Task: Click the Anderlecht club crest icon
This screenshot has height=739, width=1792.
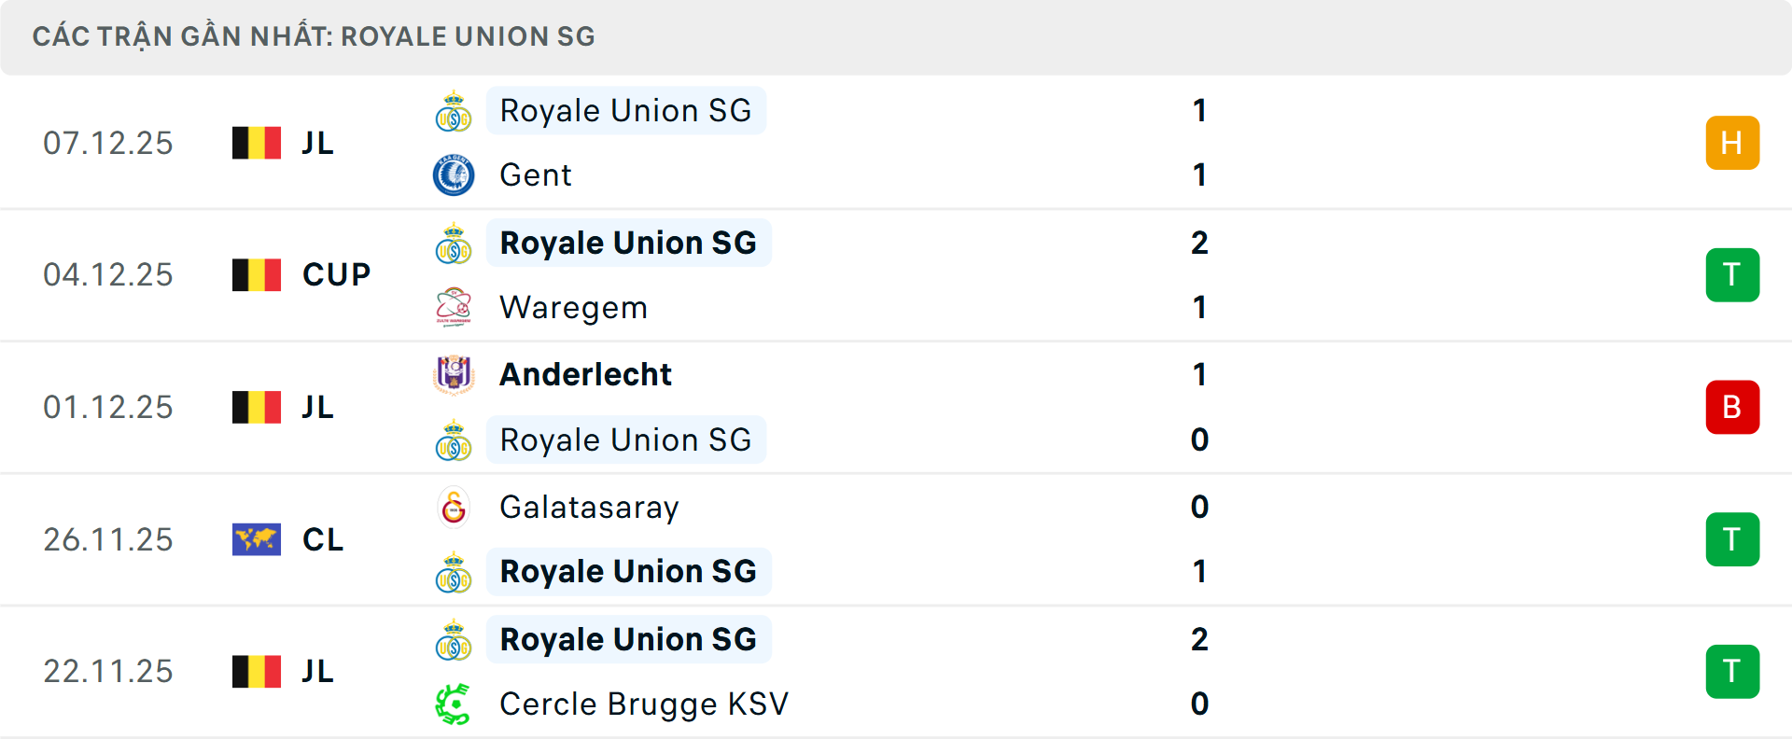Action: tap(454, 374)
